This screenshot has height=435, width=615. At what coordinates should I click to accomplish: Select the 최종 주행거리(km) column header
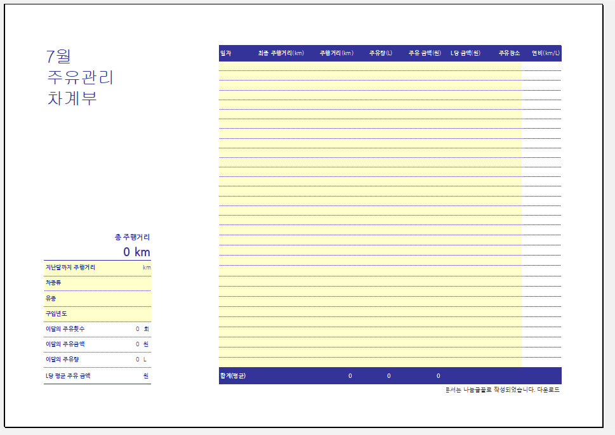(x=281, y=53)
